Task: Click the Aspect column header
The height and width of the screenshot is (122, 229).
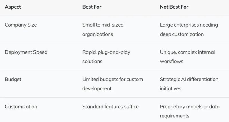Action: pyautogui.click(x=13, y=7)
